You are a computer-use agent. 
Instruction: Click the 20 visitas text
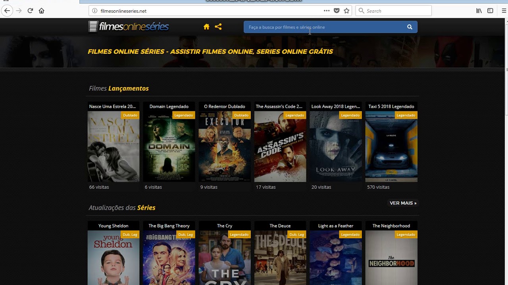pyautogui.click(x=321, y=187)
